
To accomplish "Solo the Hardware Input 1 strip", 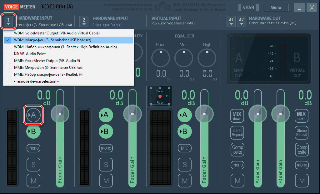I will [33, 165].
